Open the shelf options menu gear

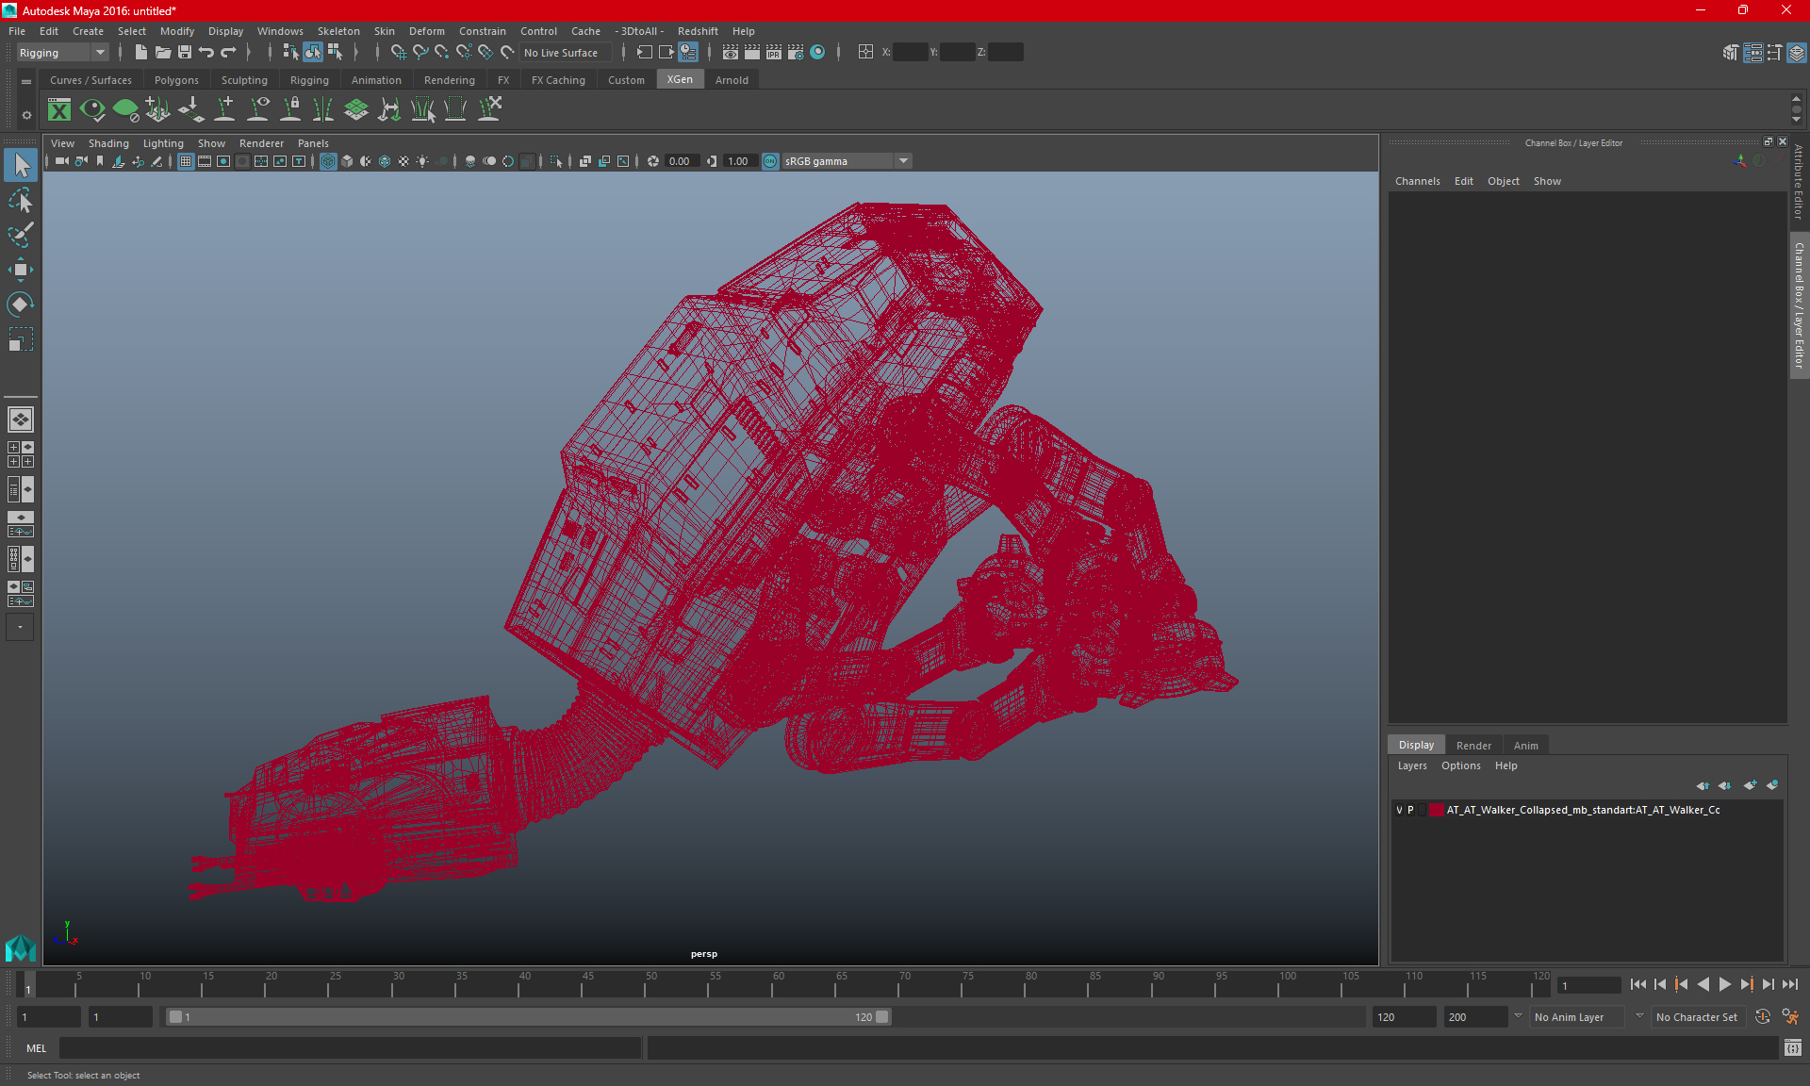pos(26,115)
